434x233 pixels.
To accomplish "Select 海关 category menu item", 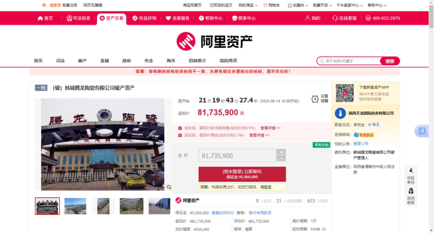I will tap(171, 61).
